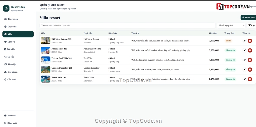Click the Lọc filter button
The image size is (256, 127).
tap(251, 26)
